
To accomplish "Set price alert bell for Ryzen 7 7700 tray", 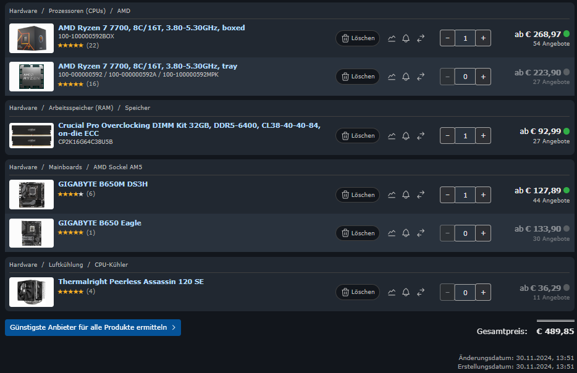I will pos(406,77).
